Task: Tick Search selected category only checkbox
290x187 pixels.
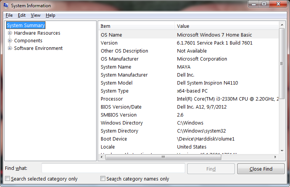Action: click(7, 179)
